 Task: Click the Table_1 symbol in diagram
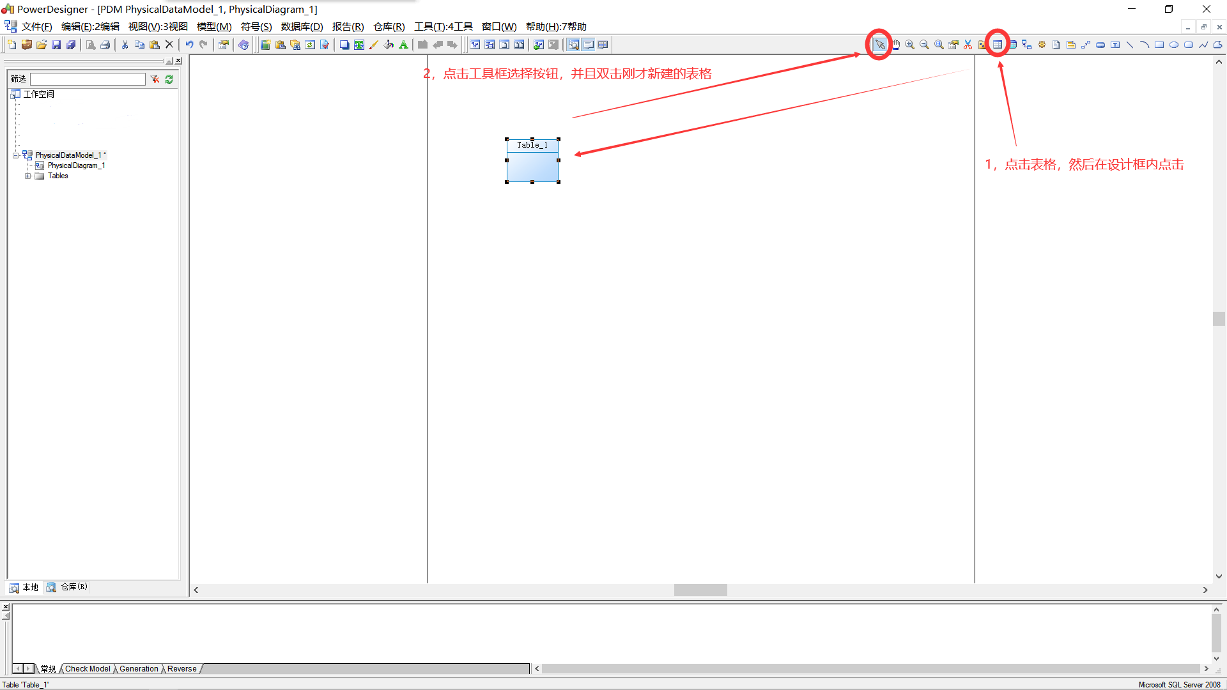532,160
